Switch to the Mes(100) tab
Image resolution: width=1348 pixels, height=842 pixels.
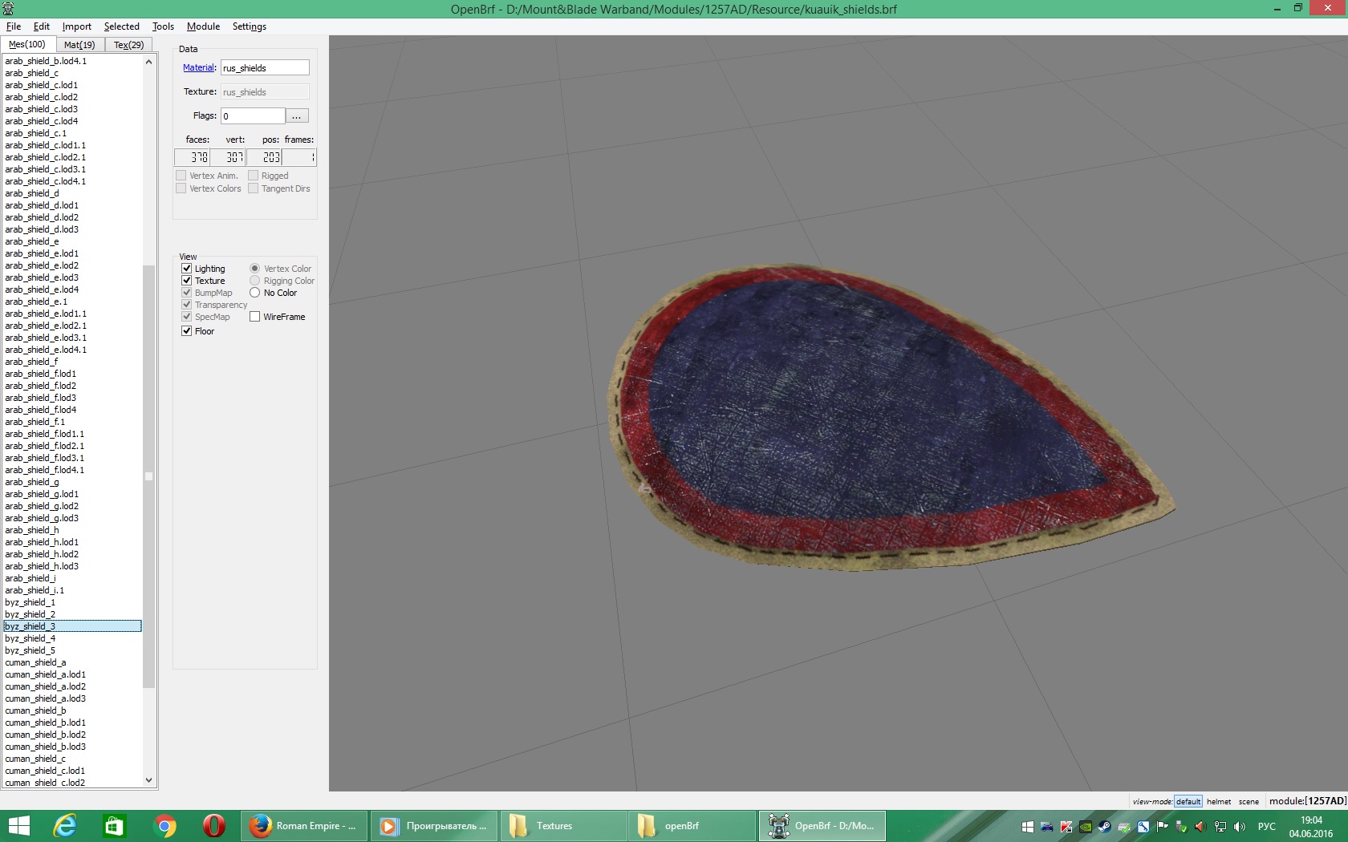click(27, 44)
